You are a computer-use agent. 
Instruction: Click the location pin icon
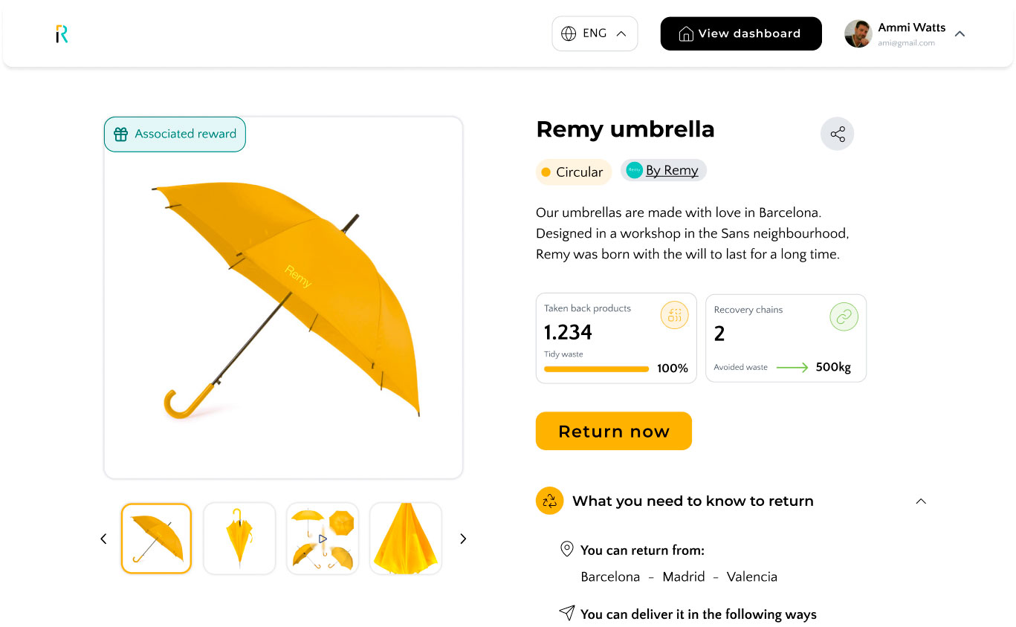[x=566, y=550]
